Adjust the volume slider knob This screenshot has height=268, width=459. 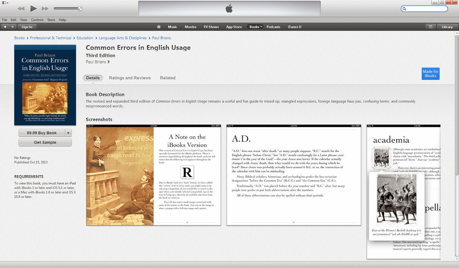click(x=80, y=9)
